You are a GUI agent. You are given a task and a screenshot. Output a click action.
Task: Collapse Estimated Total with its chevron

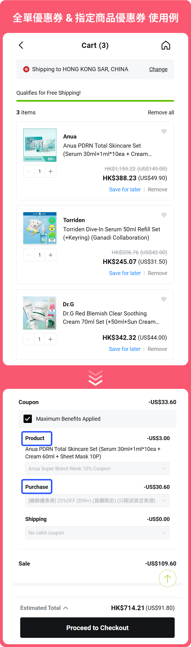(x=66, y=608)
